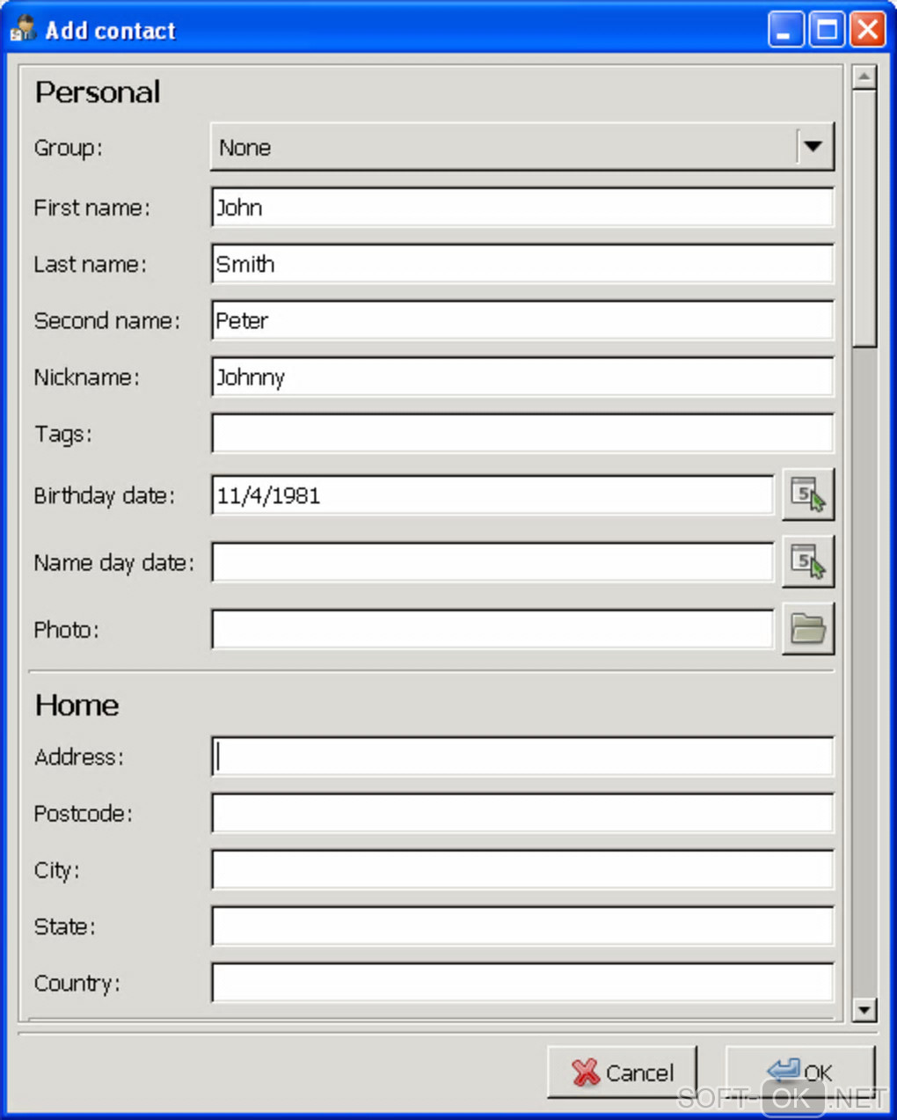Click the Birthday date text field
Image resolution: width=897 pixels, height=1120 pixels.
[492, 495]
